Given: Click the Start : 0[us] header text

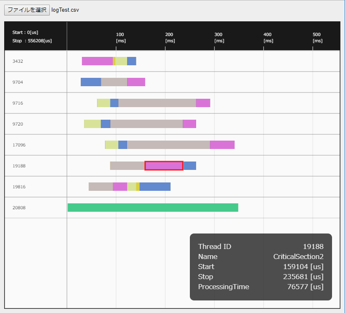Looking at the screenshot, I should point(26,32).
